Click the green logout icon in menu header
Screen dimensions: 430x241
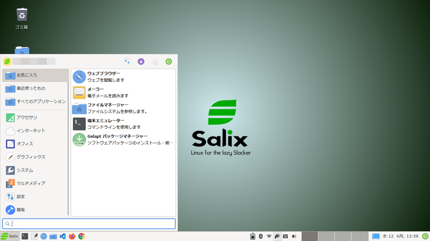coord(169,62)
